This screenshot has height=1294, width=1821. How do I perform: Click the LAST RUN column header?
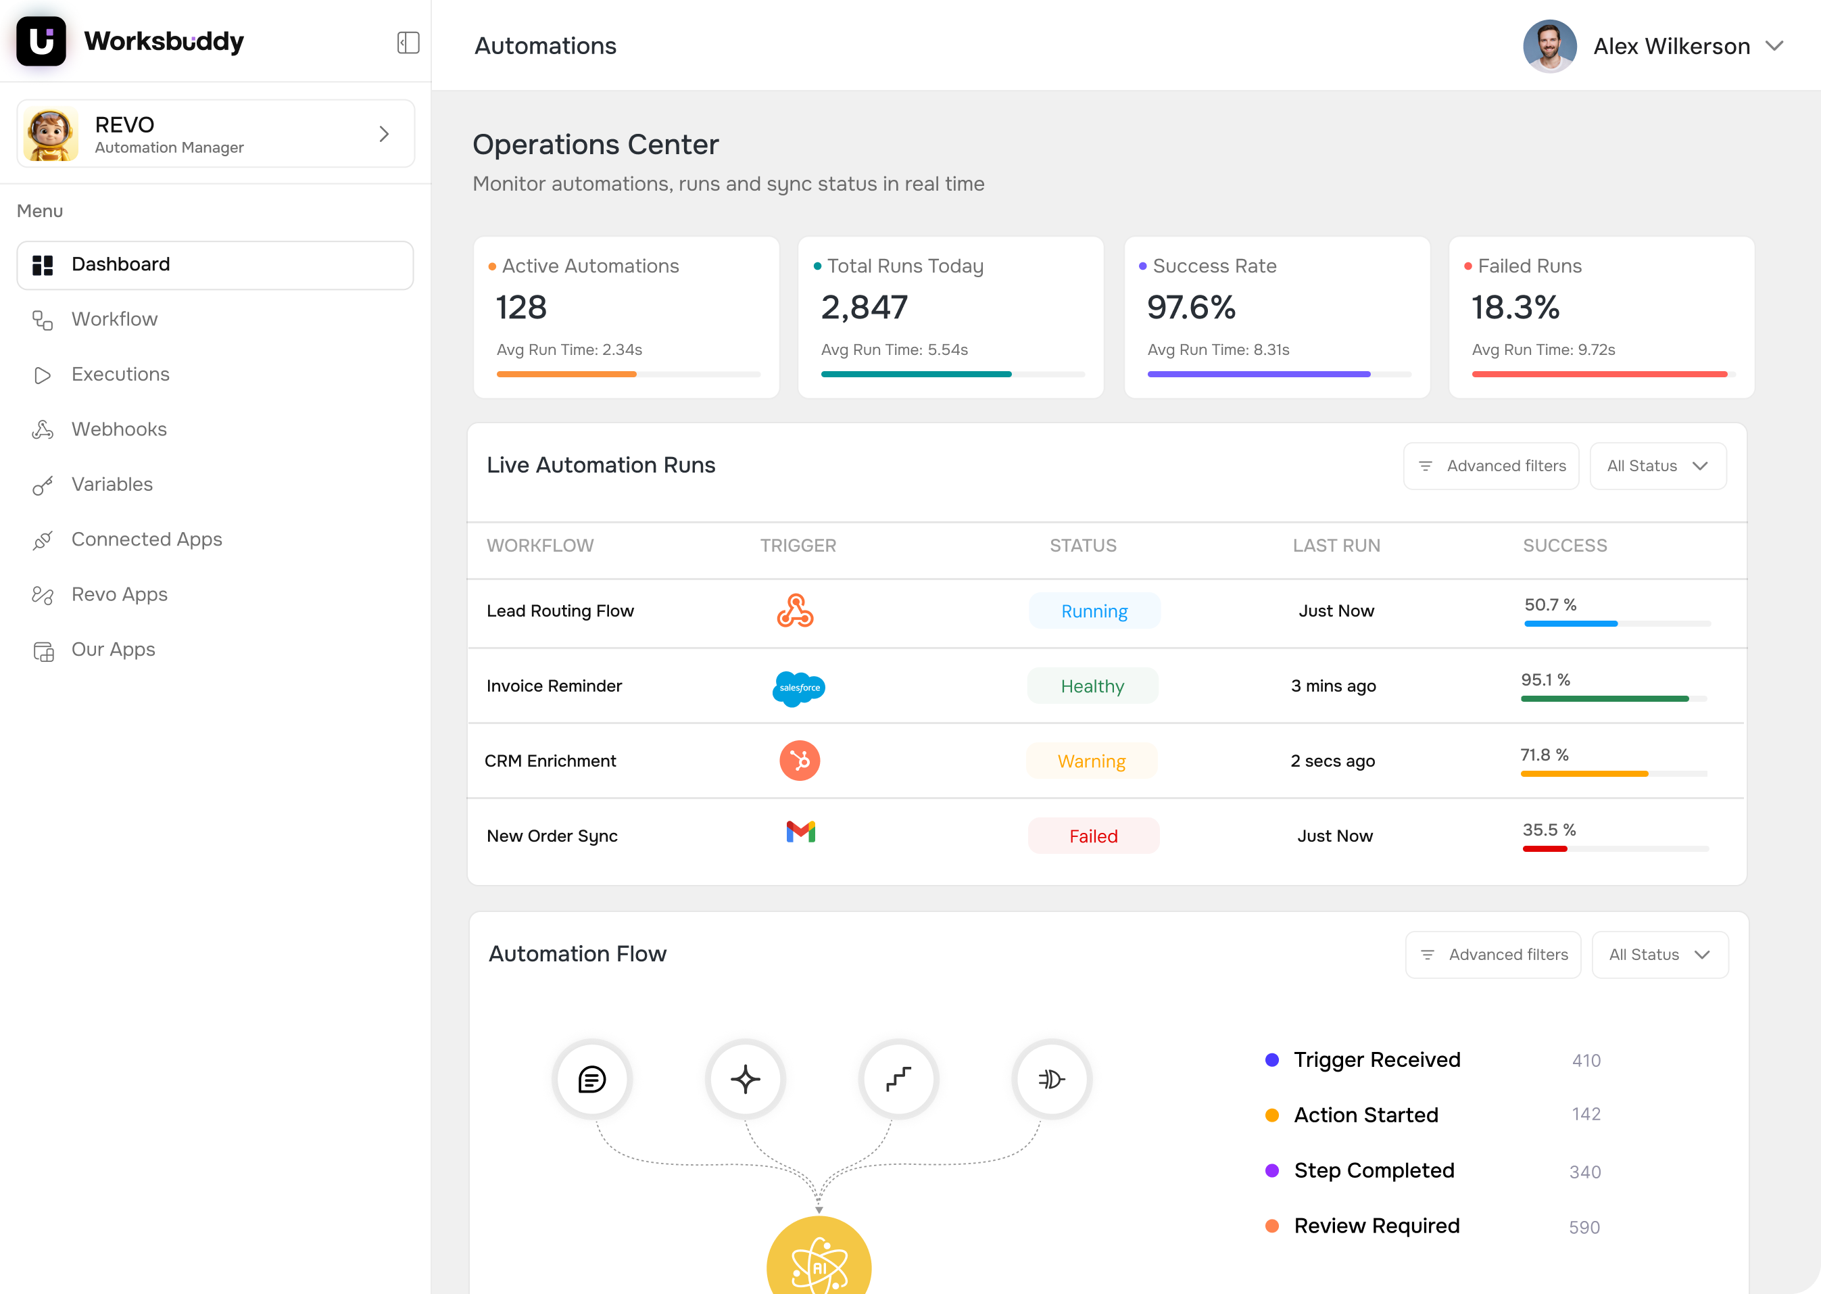coord(1336,546)
